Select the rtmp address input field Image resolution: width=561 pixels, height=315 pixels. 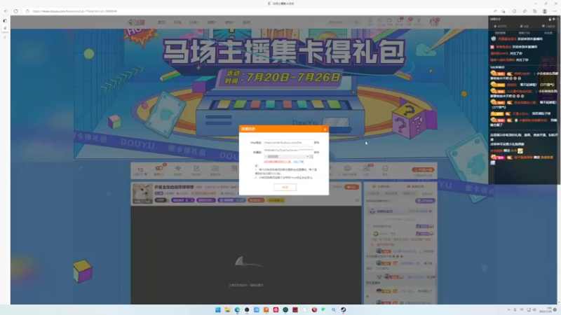[288, 143]
